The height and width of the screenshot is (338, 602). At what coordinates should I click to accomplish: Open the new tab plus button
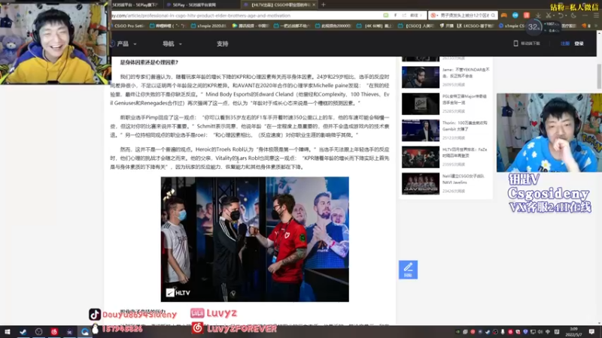point(324,5)
